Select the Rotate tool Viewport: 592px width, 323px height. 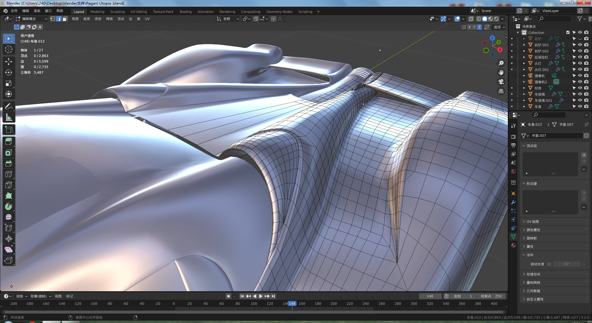tap(9, 72)
